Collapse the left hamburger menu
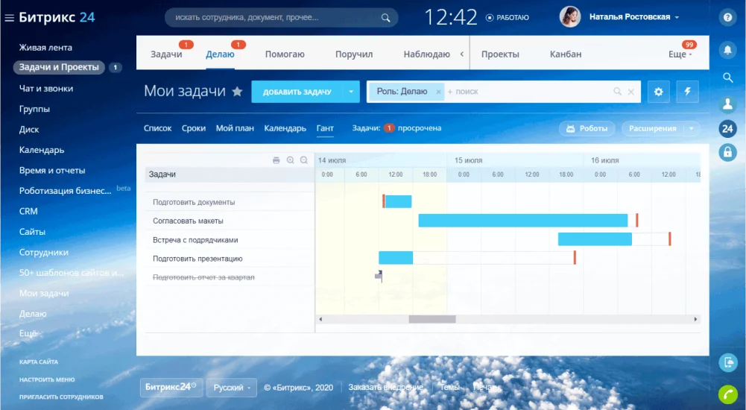This screenshot has height=410, width=746. [9, 18]
